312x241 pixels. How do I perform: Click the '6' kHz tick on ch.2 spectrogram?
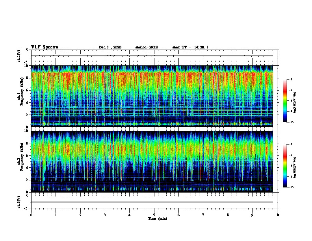(x=27, y=156)
